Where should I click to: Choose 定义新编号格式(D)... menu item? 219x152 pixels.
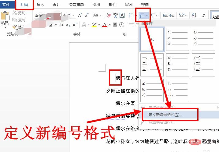[165, 115]
